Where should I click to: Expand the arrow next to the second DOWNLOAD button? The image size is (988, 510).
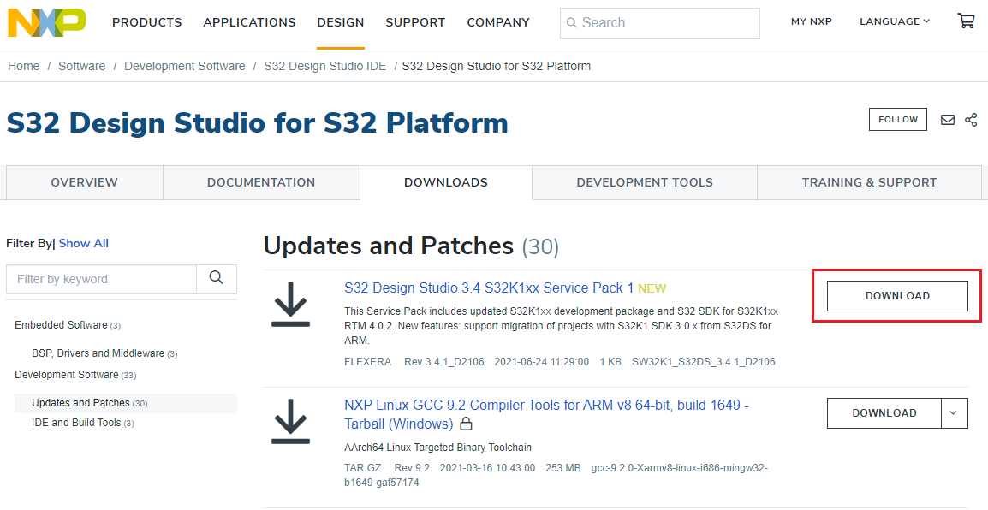(x=954, y=413)
